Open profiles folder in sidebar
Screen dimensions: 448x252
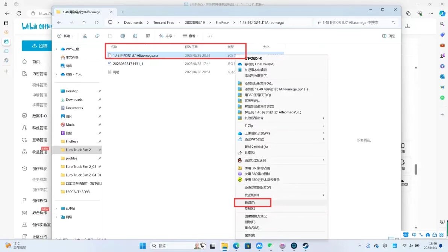coord(71,158)
